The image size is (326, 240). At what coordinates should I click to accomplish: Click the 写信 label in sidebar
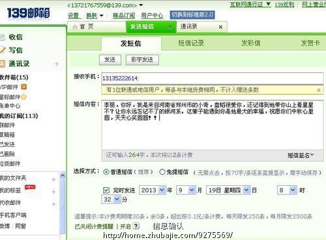tap(16, 50)
